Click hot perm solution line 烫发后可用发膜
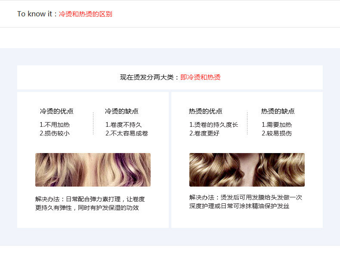 246,197
